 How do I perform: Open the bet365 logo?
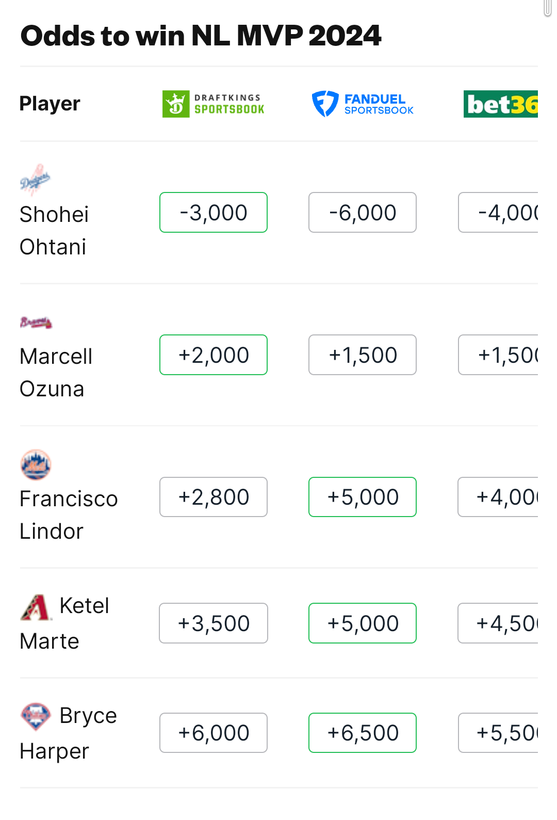[x=500, y=104]
